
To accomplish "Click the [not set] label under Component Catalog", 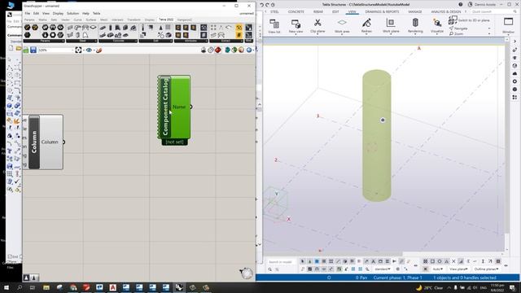I will [174, 142].
